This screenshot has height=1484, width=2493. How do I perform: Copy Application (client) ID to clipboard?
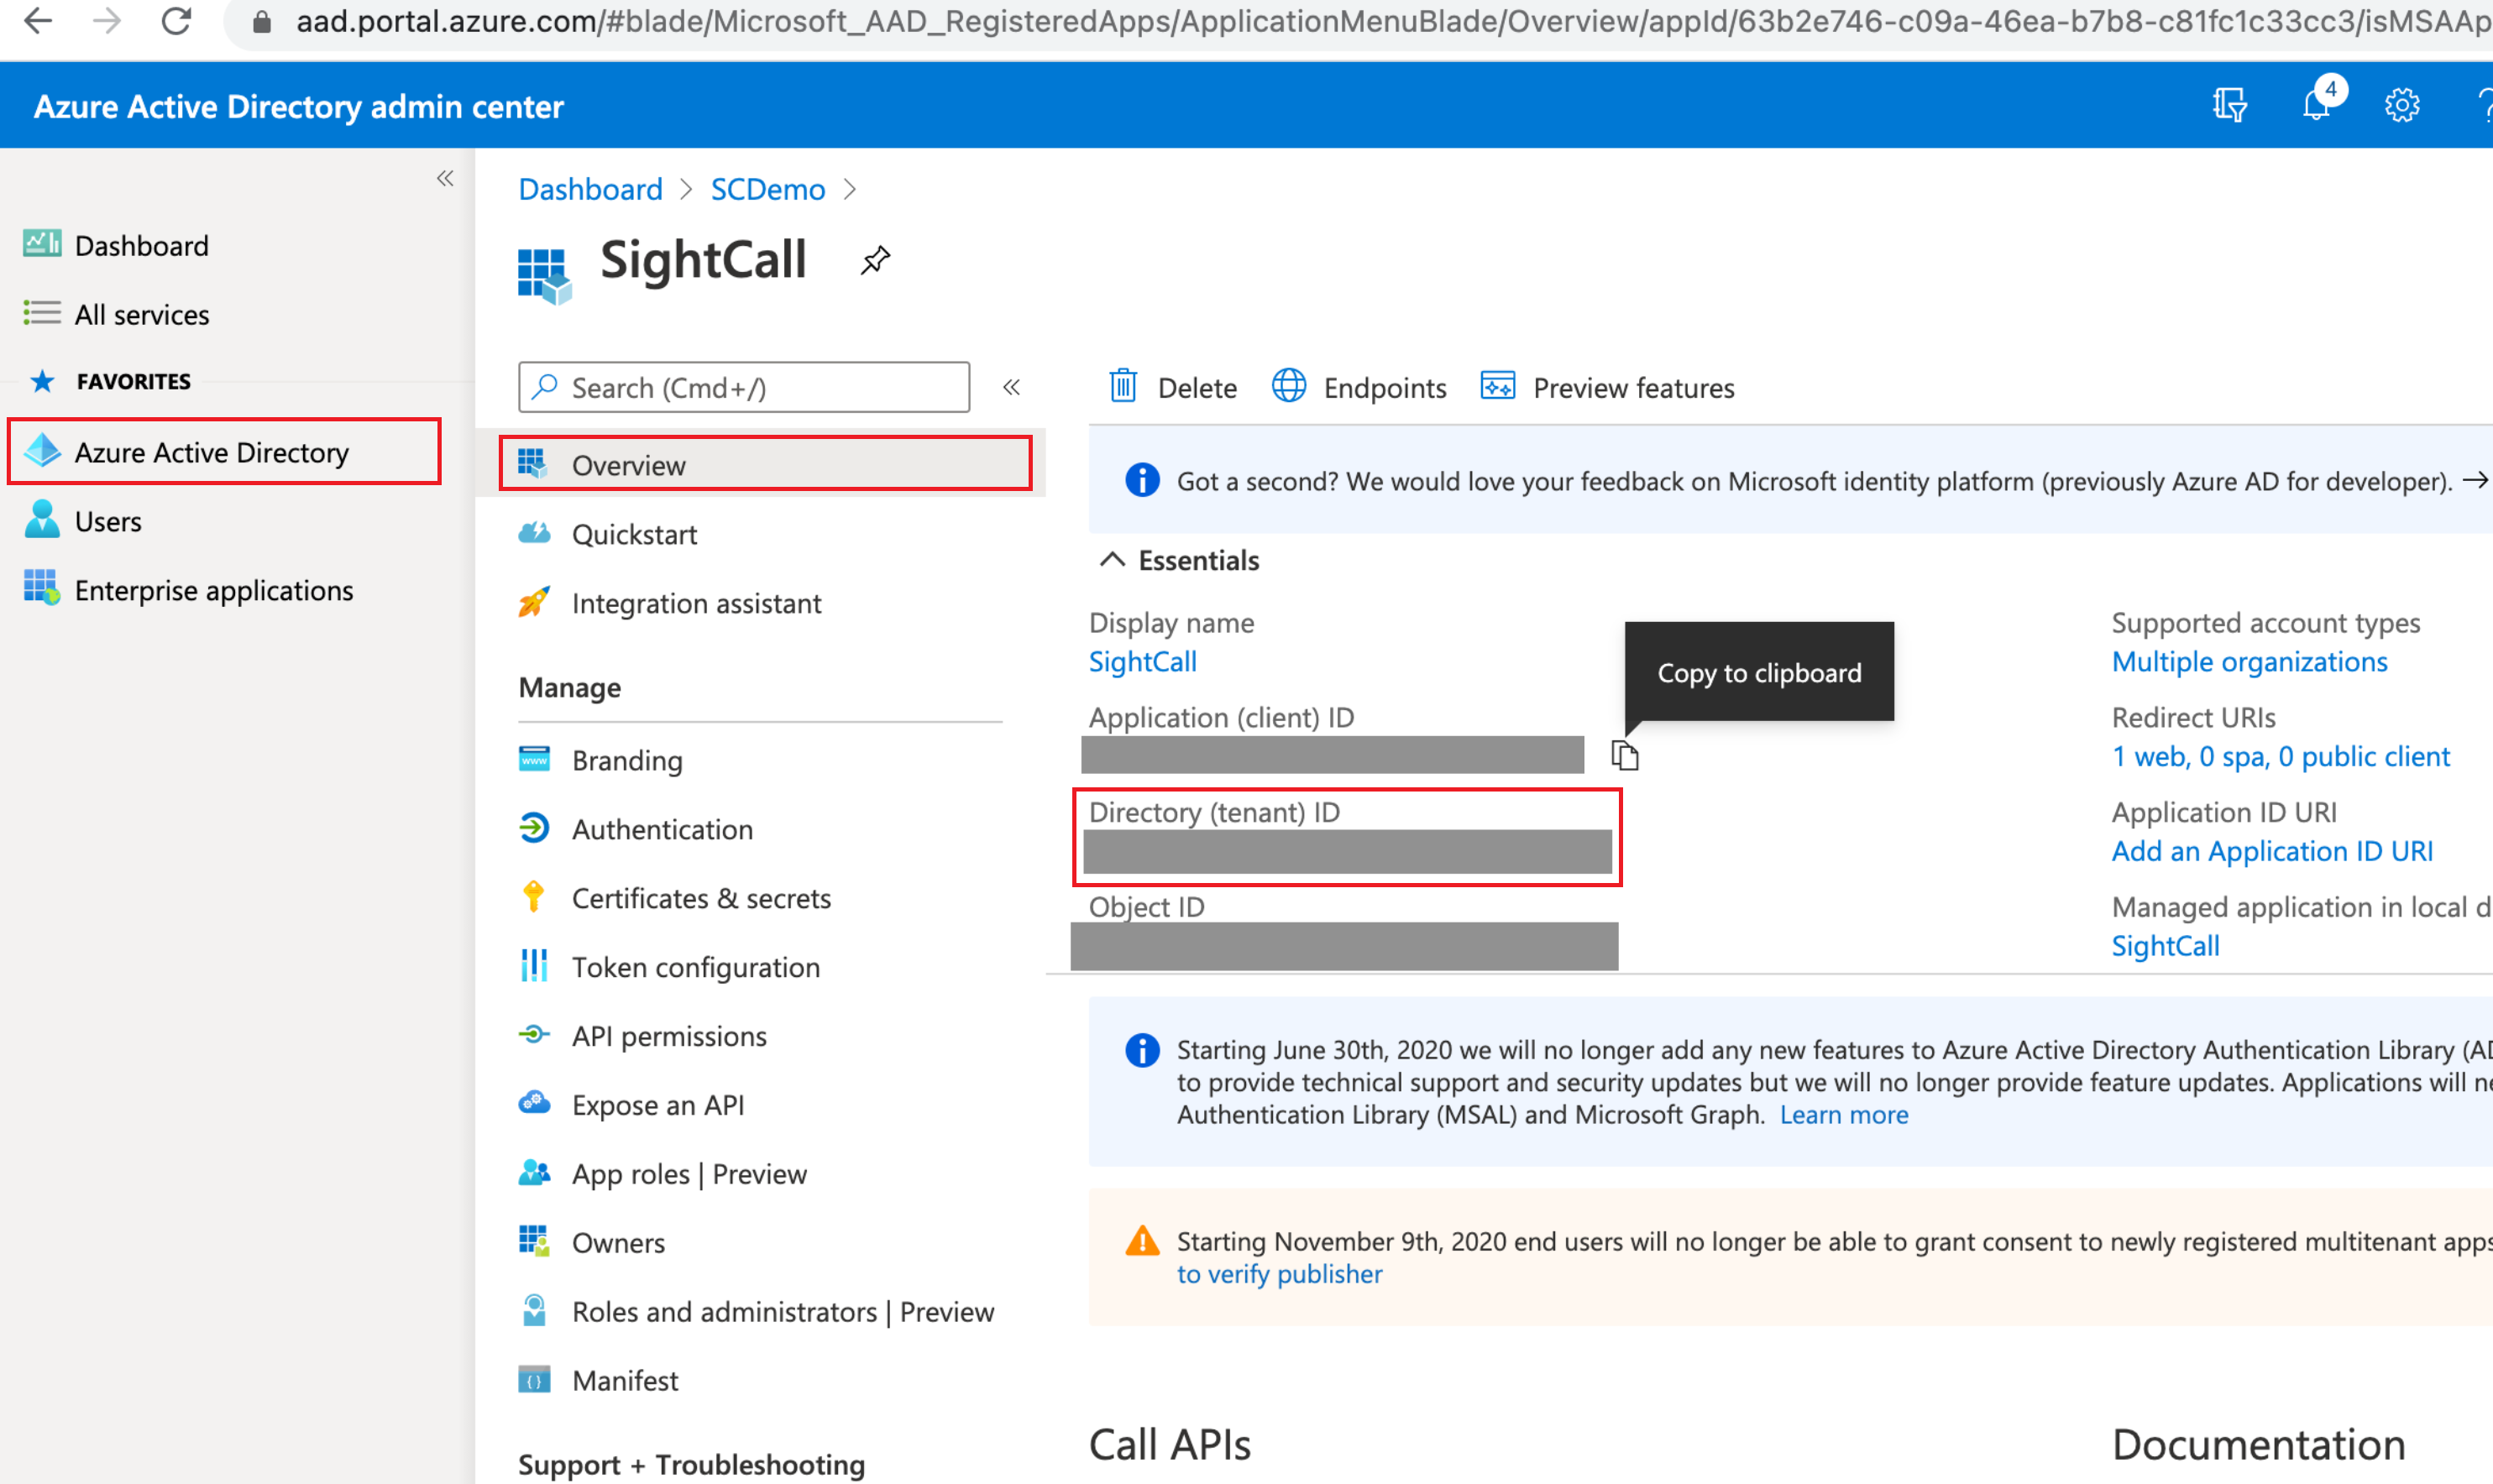click(x=1625, y=755)
